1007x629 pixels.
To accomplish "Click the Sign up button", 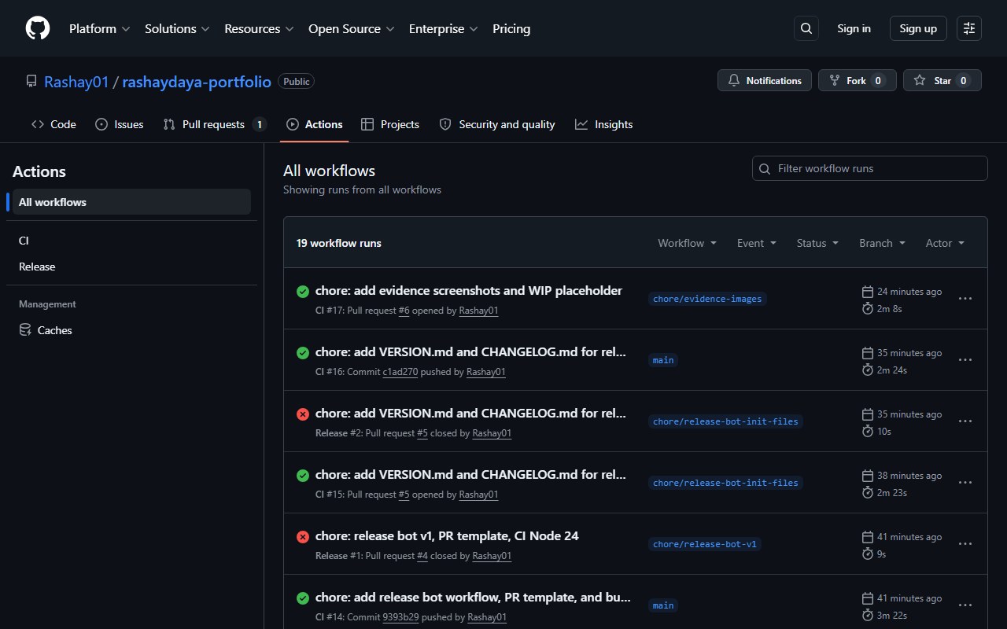I will 918,28.
